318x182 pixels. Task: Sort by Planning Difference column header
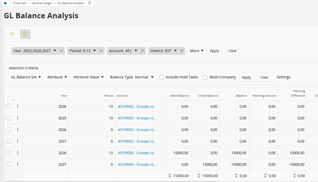[298, 93]
